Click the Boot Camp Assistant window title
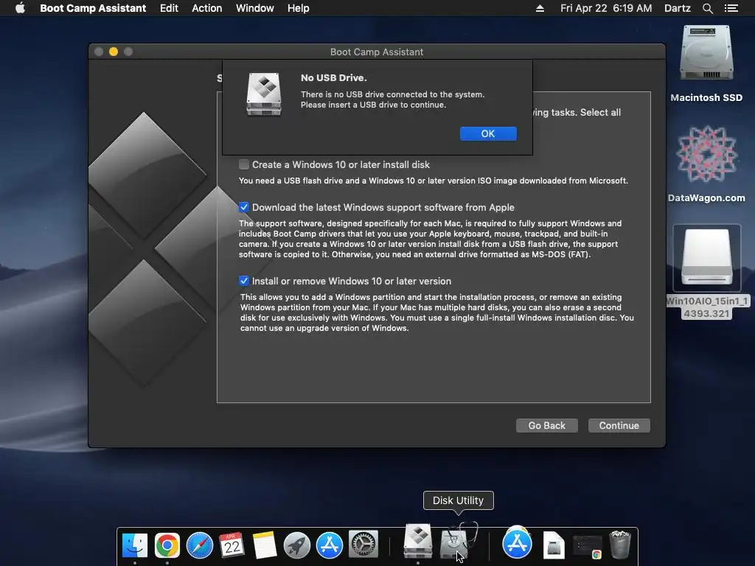 (x=377, y=52)
